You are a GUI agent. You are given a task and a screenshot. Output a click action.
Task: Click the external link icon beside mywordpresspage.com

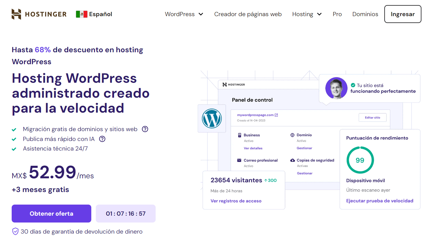click(276, 115)
